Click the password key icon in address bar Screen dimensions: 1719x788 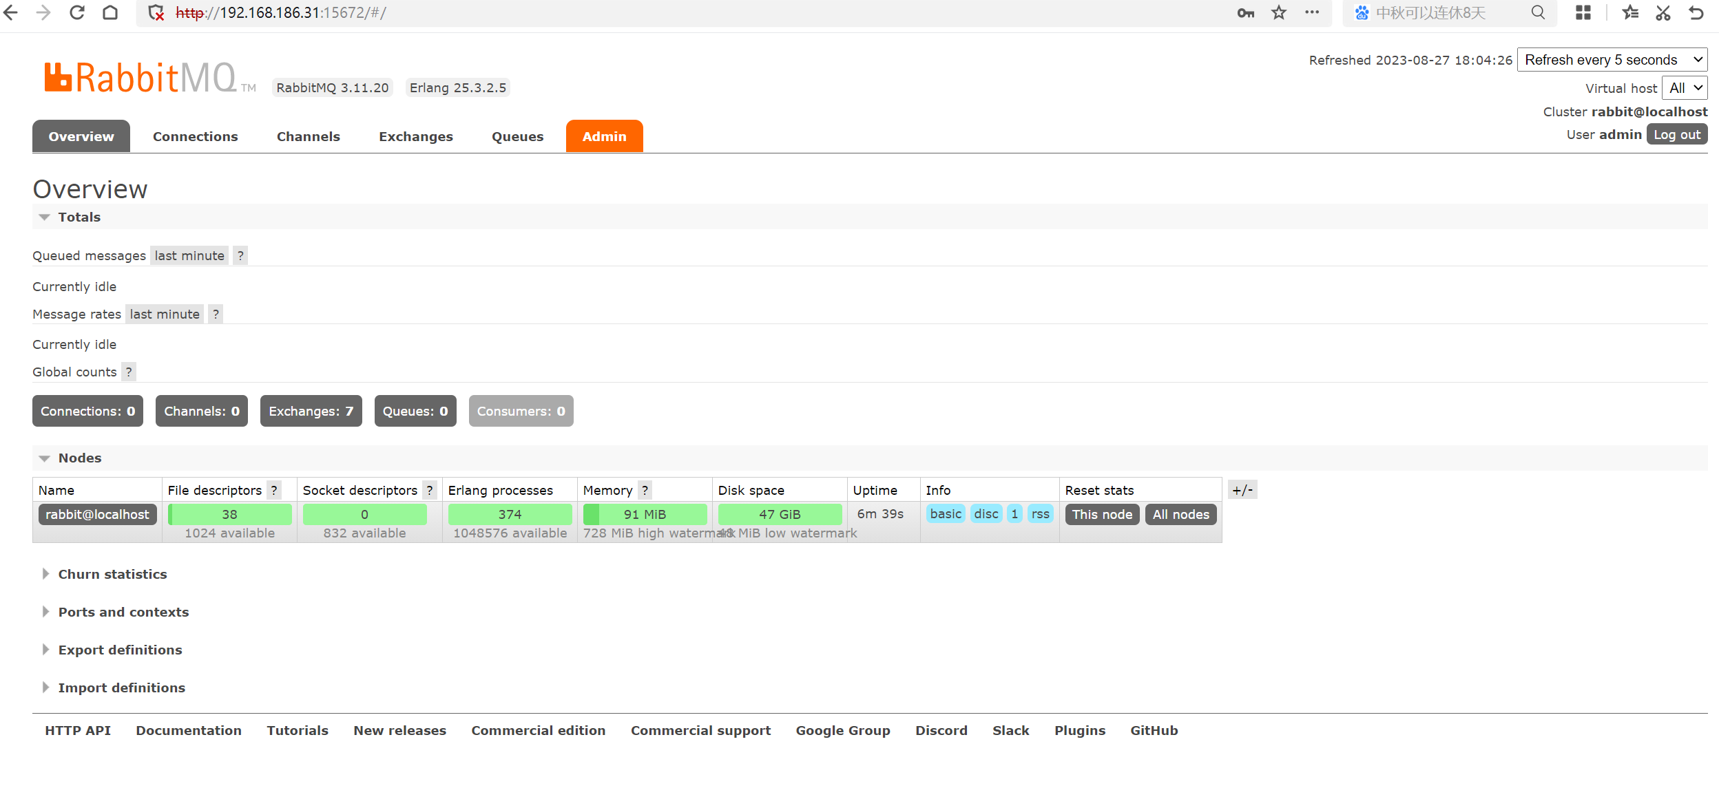pyautogui.click(x=1245, y=12)
